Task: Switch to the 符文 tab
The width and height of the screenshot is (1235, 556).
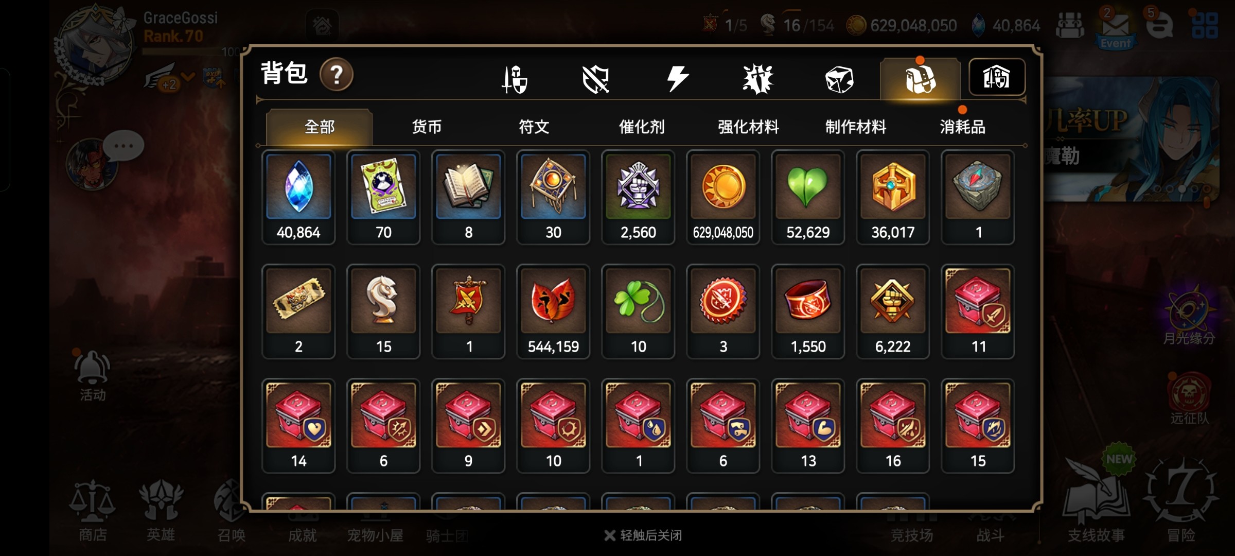Action: 534,127
